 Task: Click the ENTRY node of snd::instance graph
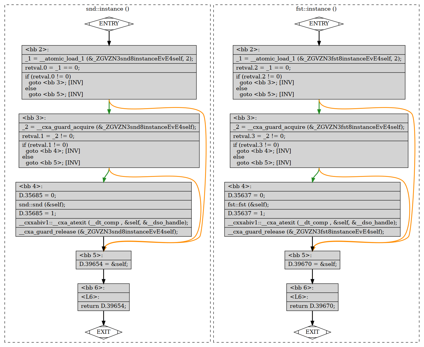109,24
